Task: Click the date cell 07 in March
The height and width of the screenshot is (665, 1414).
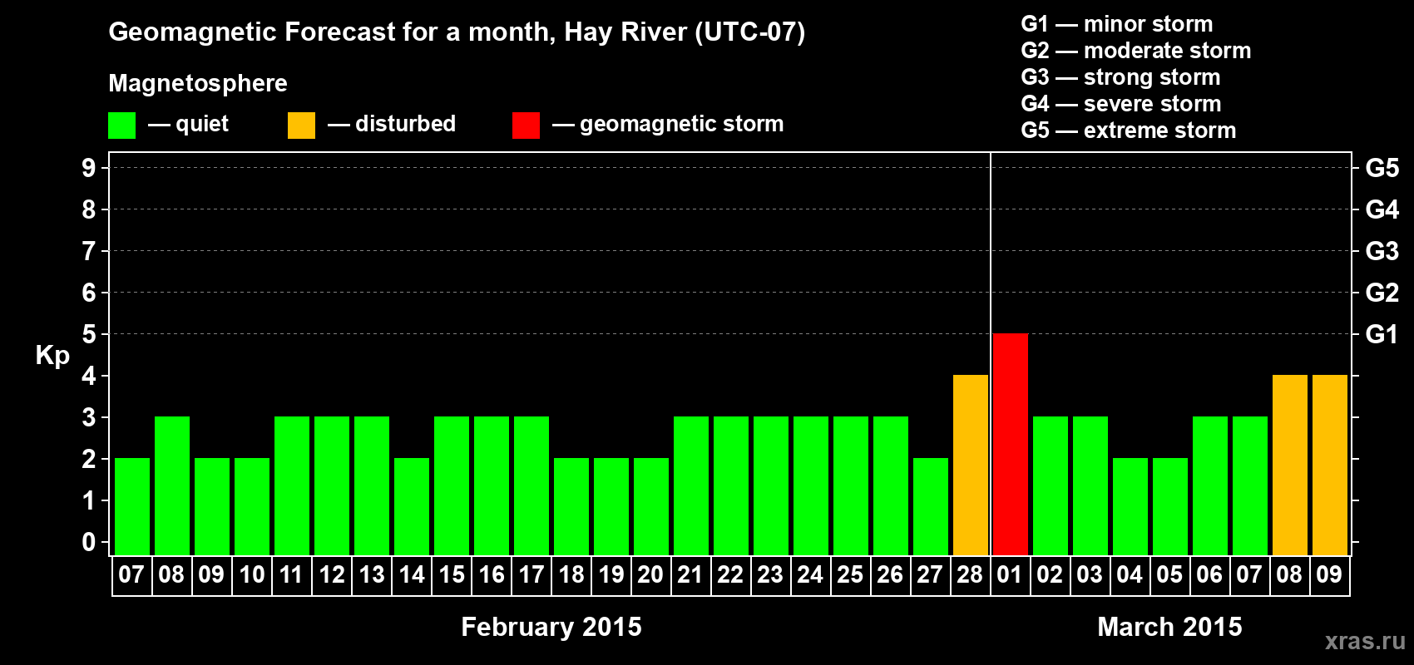Action: coord(1249,575)
